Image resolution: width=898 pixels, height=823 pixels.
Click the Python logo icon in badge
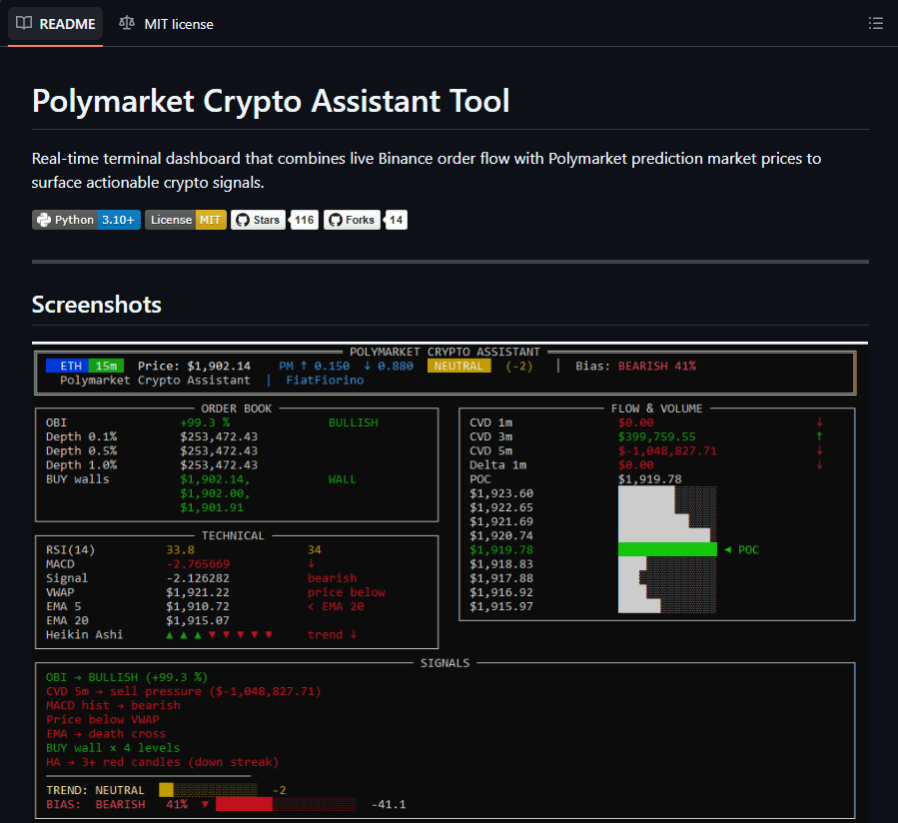tap(44, 220)
